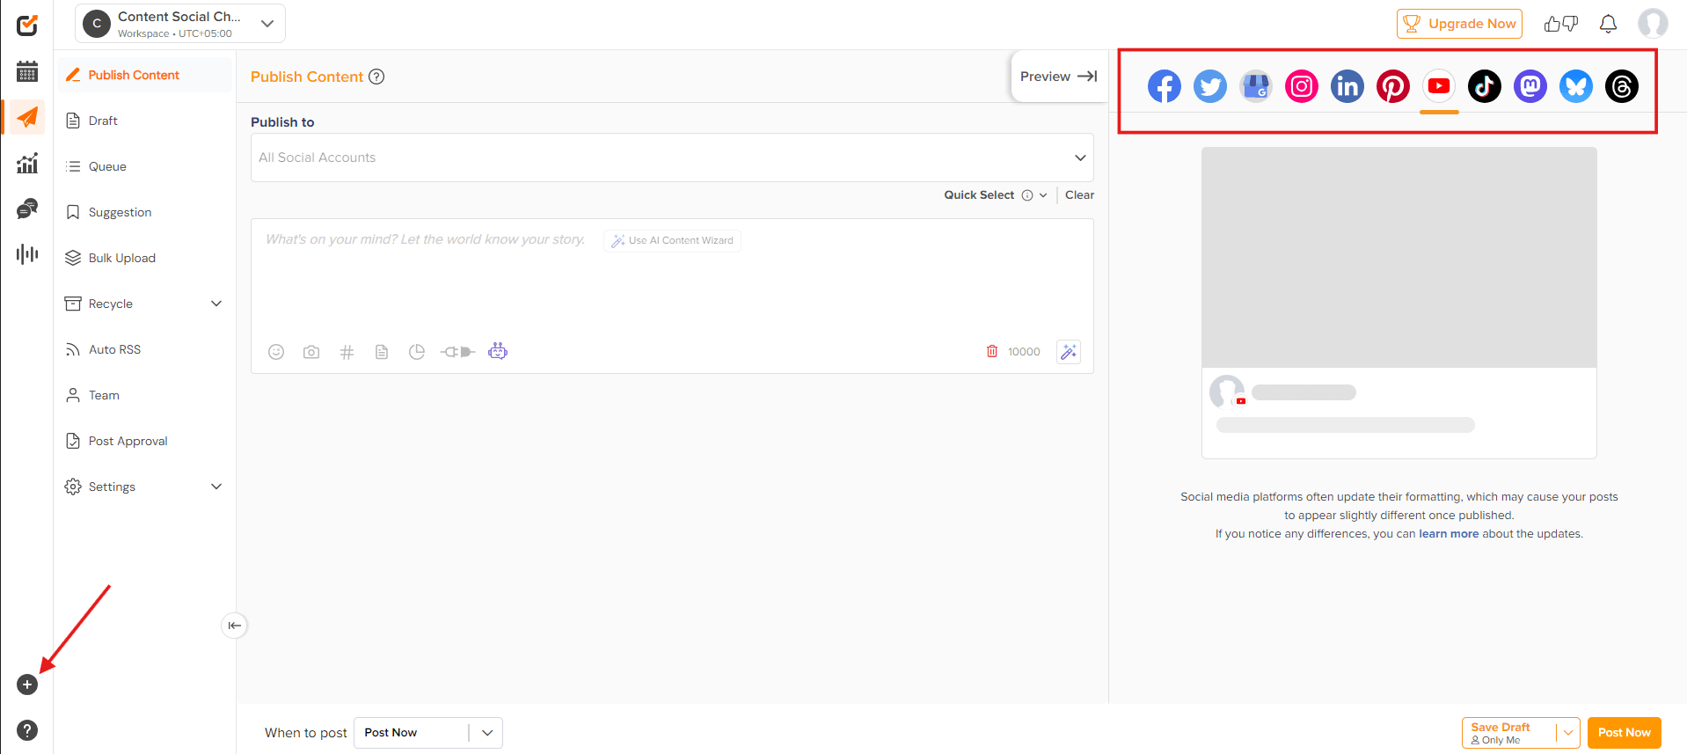Viewport: 1687px width, 754px height.
Task: Click the app logo in top-left corner
Action: (x=27, y=25)
